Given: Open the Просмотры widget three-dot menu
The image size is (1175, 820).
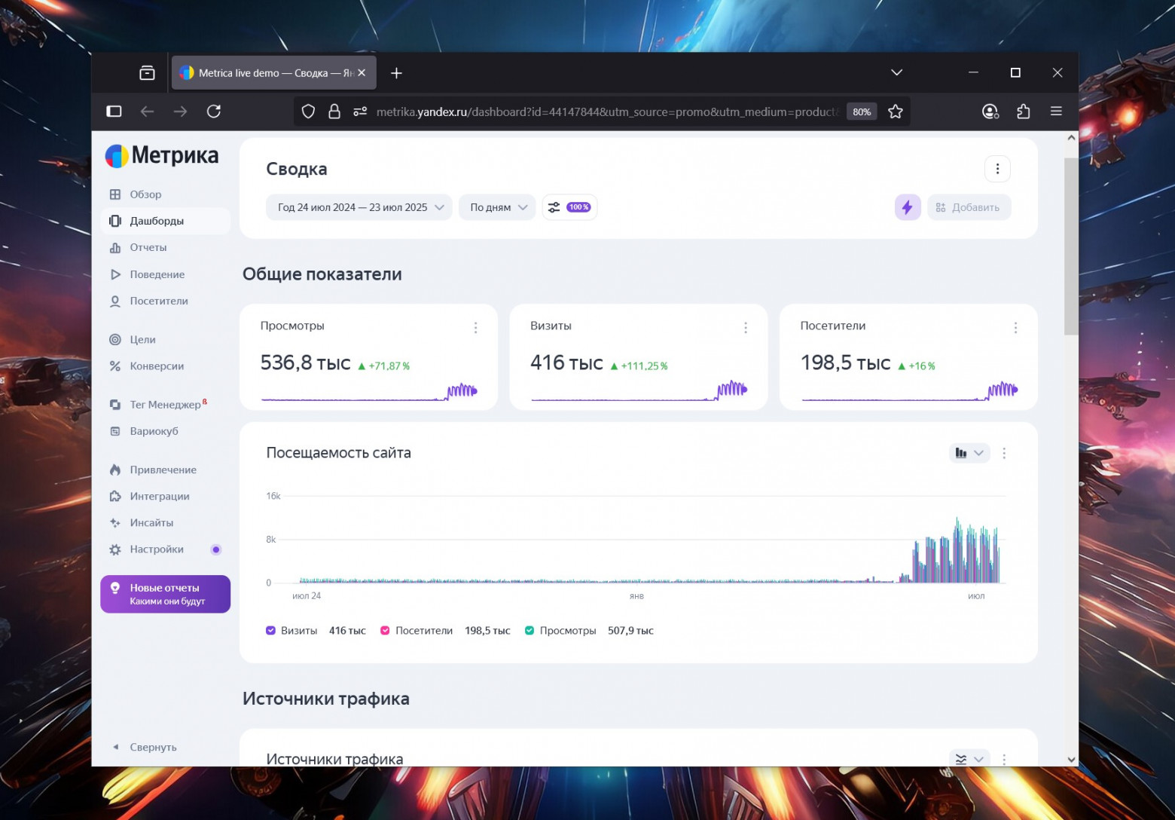Looking at the screenshot, I should pos(475,328).
